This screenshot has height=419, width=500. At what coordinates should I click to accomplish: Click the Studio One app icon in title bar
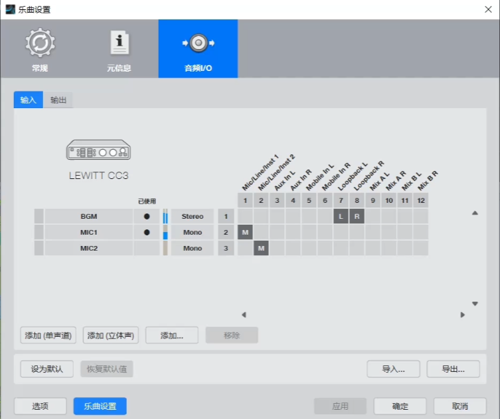pos(10,9)
